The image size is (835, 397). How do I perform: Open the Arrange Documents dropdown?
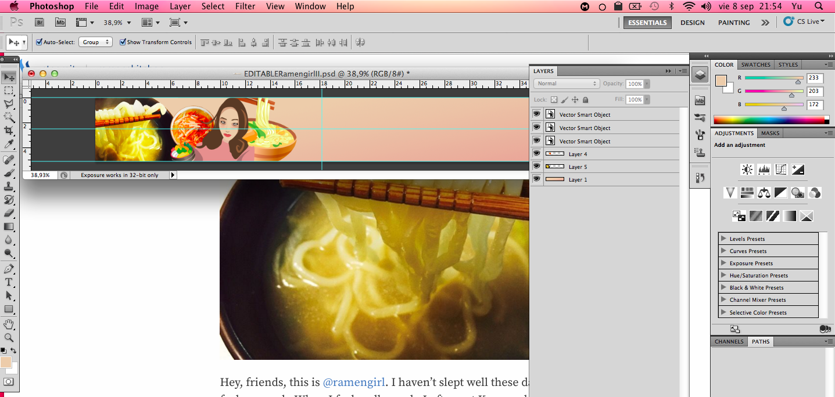(151, 23)
